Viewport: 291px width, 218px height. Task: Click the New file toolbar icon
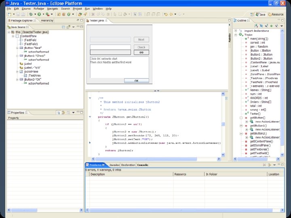[9, 14]
